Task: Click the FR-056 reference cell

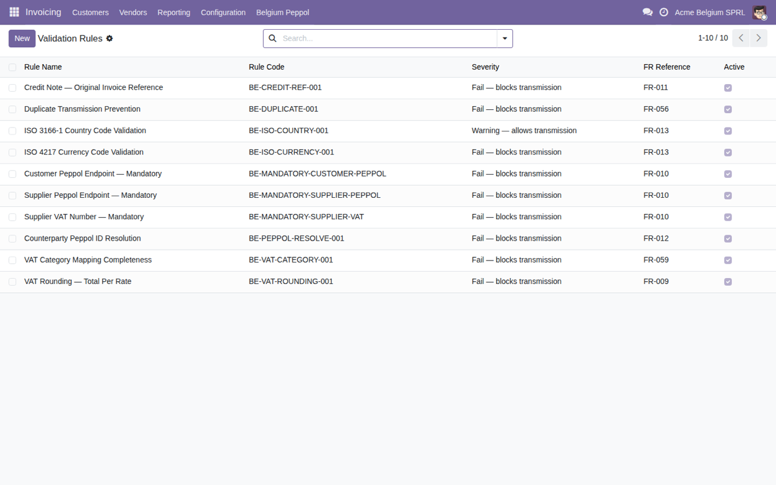Action: pyautogui.click(x=656, y=109)
